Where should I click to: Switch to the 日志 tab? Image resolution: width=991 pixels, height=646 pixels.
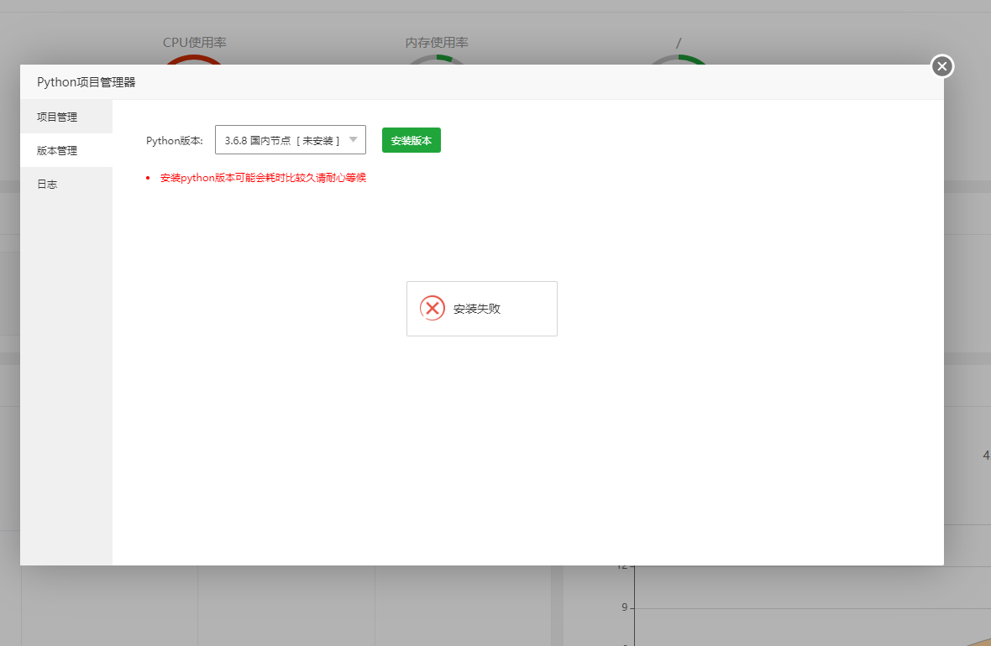pyautogui.click(x=66, y=185)
